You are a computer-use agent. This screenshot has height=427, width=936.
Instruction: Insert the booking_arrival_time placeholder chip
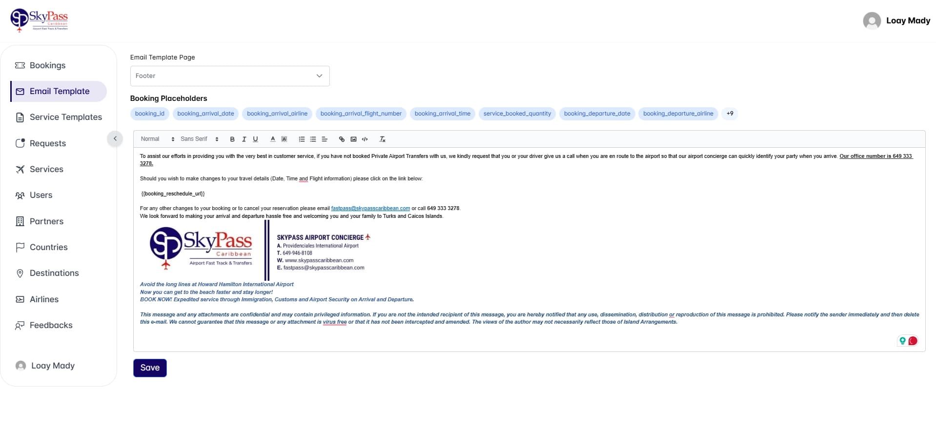click(443, 114)
